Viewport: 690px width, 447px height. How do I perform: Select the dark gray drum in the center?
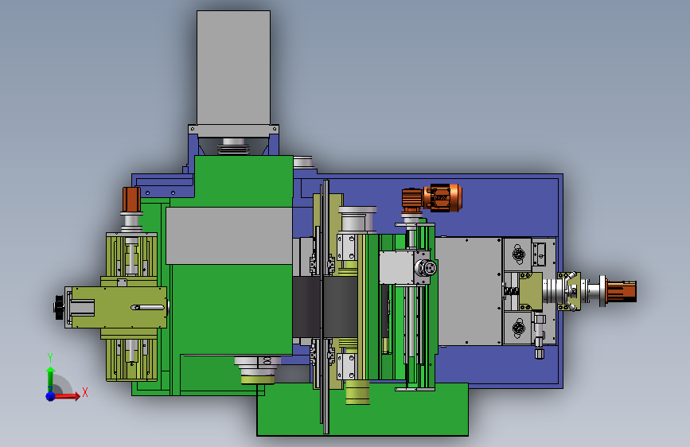tap(326, 307)
